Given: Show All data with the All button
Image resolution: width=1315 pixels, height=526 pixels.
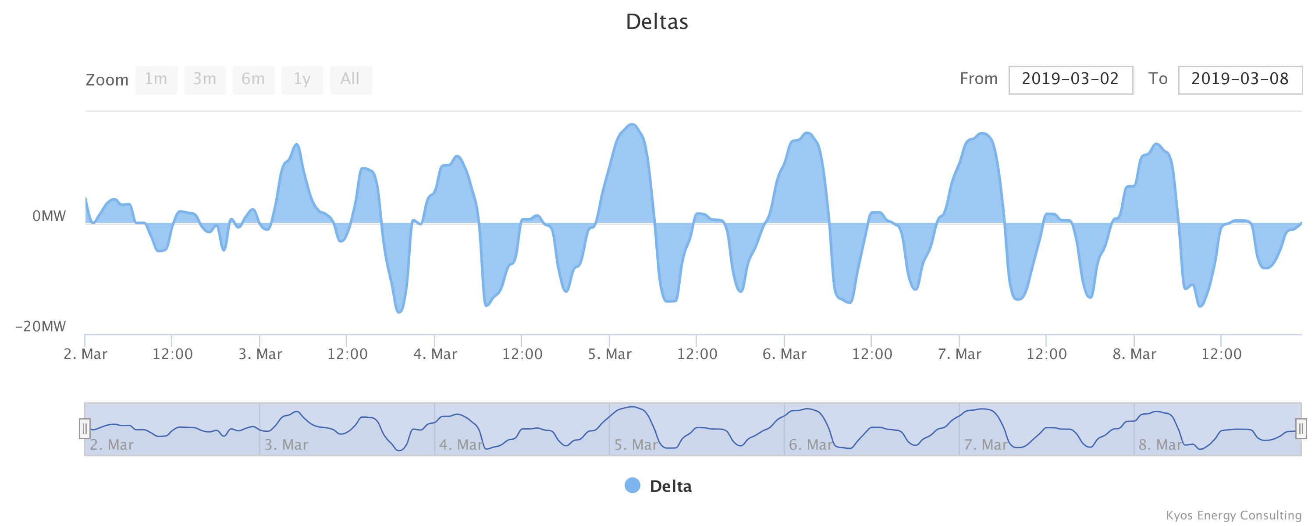Looking at the screenshot, I should point(351,80).
